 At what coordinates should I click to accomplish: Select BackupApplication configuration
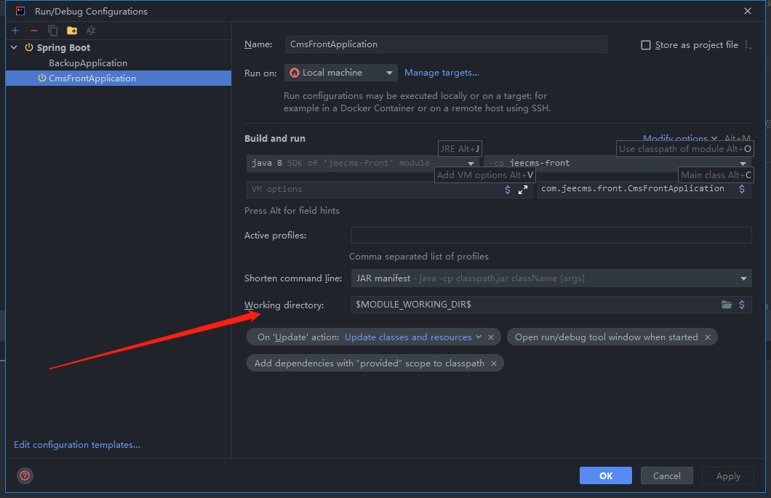pyautogui.click(x=87, y=63)
